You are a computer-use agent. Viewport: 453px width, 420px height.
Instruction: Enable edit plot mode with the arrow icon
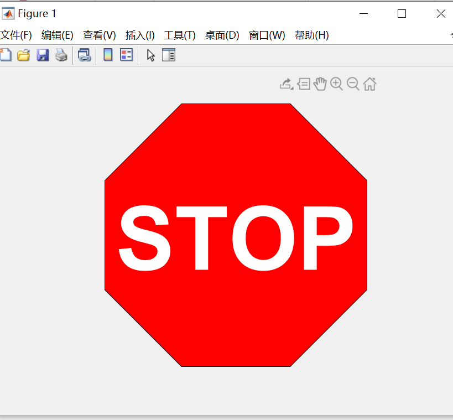click(x=150, y=55)
